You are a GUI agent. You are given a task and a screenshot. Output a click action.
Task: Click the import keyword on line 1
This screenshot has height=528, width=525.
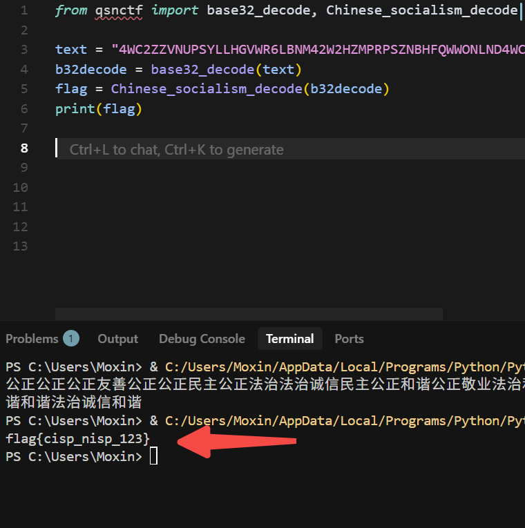click(x=175, y=10)
